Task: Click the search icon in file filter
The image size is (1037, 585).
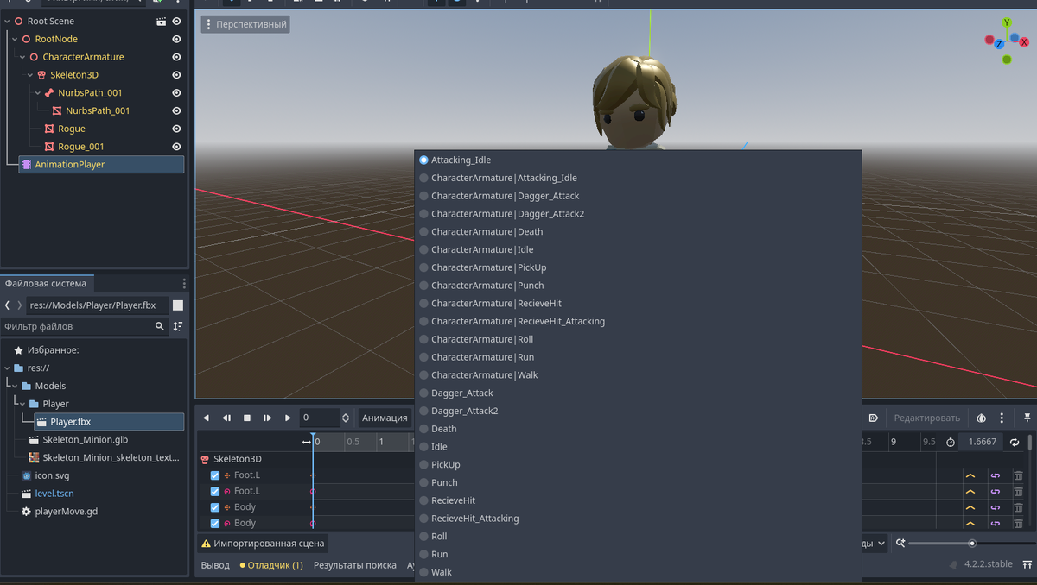Action: (160, 327)
